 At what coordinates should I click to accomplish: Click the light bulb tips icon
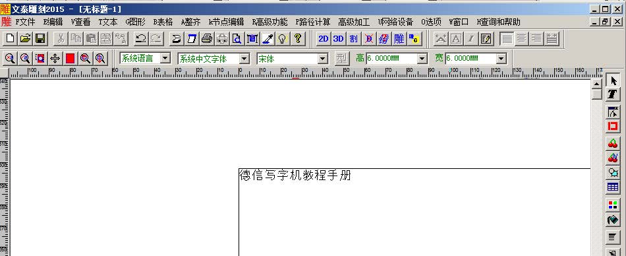click(x=283, y=38)
